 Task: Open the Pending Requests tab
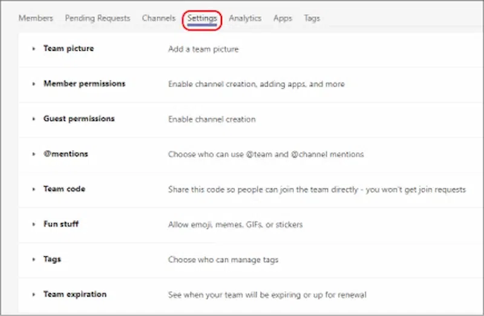97,18
